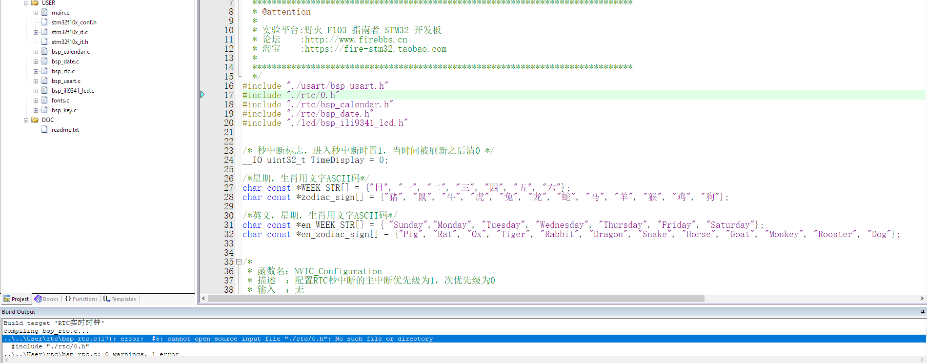Click the bsp_key.c file icon

click(x=44, y=110)
